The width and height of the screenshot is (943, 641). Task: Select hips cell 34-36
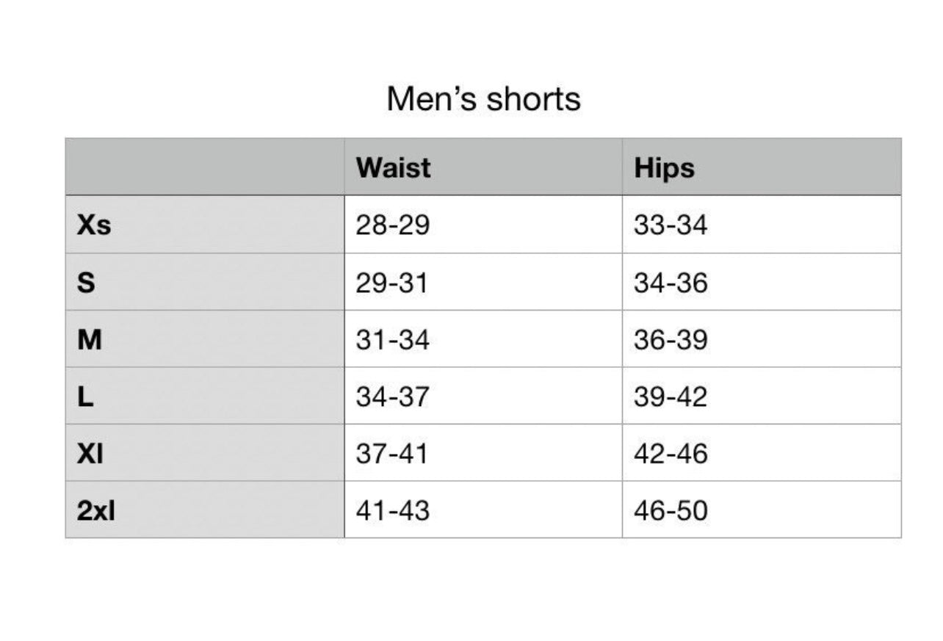pyautogui.click(x=671, y=283)
